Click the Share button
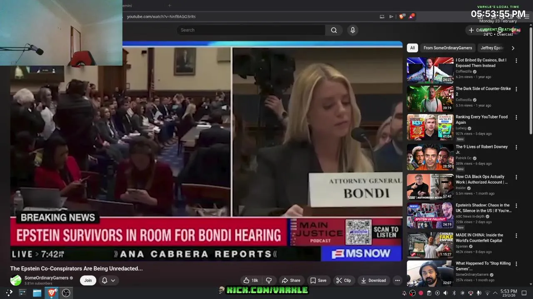The height and width of the screenshot is (299, 533). tap(291, 280)
